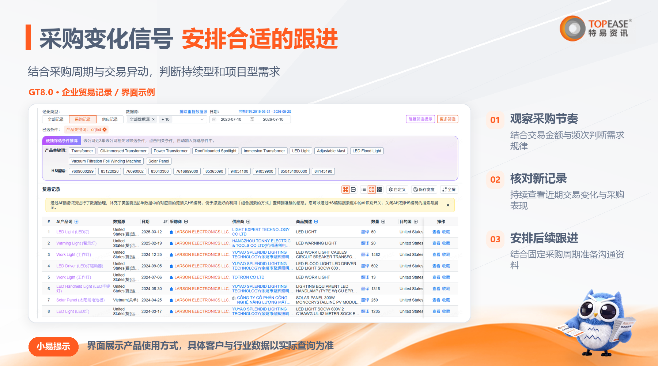
Task: Add 'LED Flood Light' keyword tag
Action: pyautogui.click(x=367, y=151)
